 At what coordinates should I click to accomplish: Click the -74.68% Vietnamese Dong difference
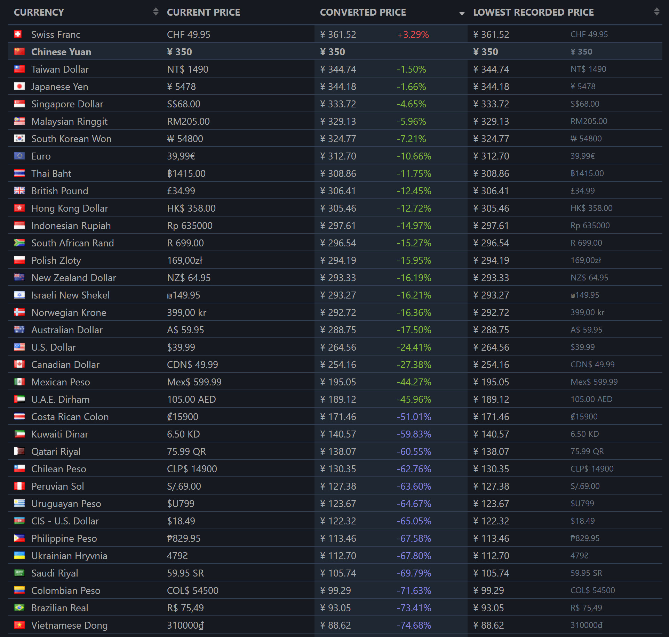[x=414, y=625]
